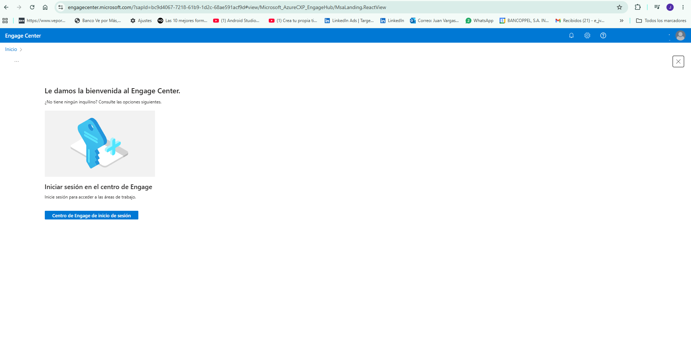
Task: Open the Engage Center account avatar
Action: tap(681, 35)
